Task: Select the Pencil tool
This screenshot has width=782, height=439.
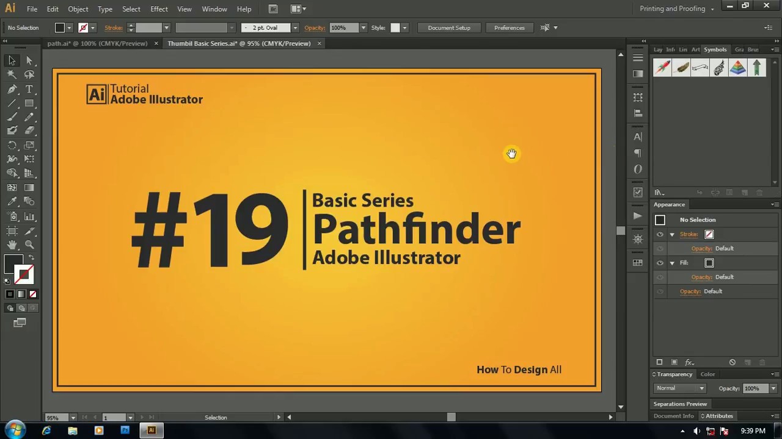Action: click(x=29, y=117)
